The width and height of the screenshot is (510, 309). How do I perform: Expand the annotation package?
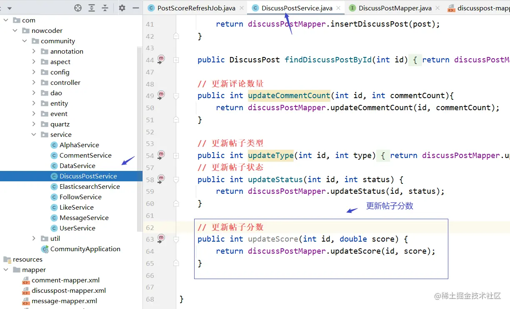(34, 51)
